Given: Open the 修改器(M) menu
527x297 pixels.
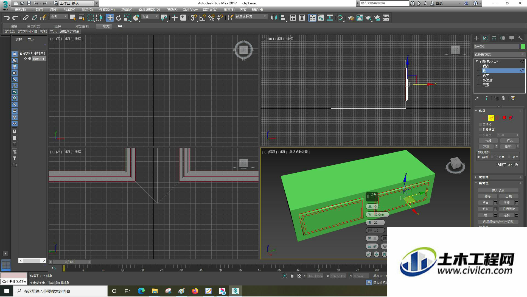Looking at the screenshot, I should (107, 10).
